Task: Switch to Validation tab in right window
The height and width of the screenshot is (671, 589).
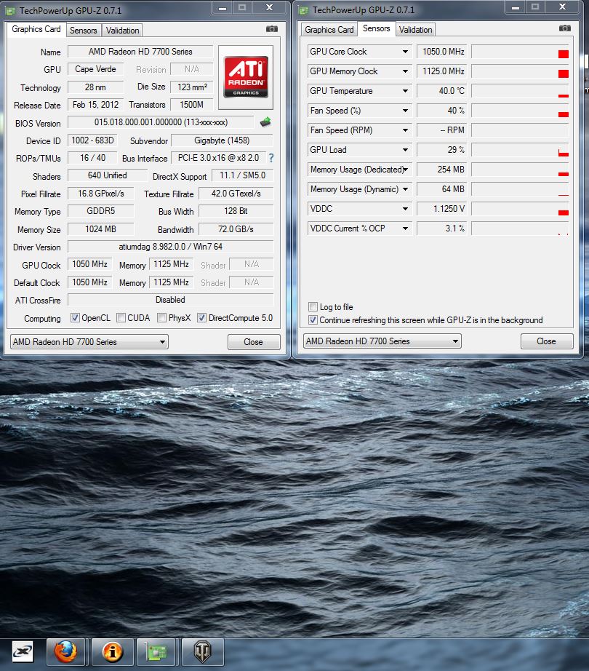Action: click(x=415, y=30)
